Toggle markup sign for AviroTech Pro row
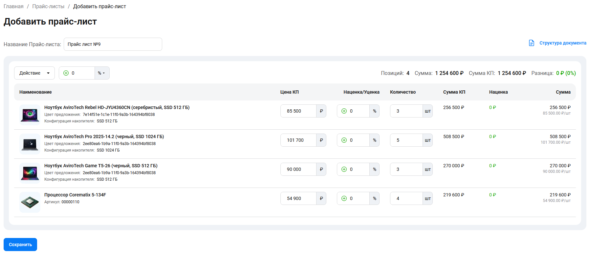 point(344,140)
